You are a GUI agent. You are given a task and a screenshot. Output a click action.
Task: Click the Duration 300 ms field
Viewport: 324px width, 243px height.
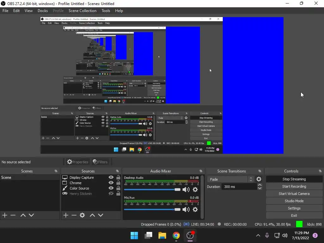tap(239, 187)
